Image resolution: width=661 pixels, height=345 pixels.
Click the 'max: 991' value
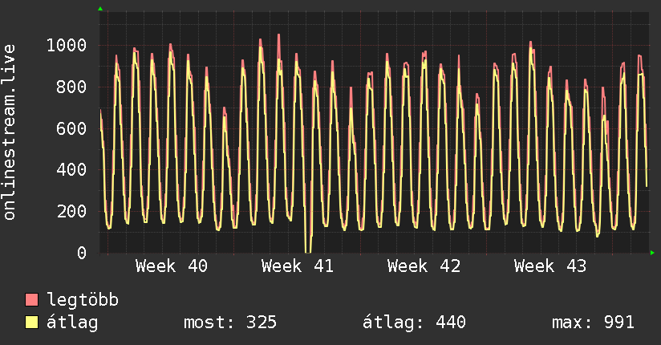pyautogui.click(x=593, y=323)
